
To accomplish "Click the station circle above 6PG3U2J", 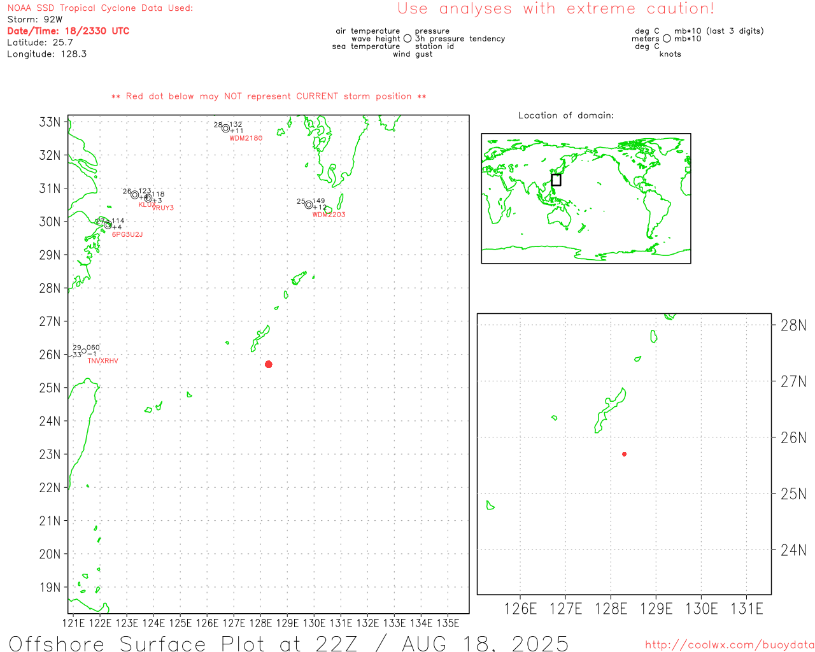I will (x=108, y=225).
